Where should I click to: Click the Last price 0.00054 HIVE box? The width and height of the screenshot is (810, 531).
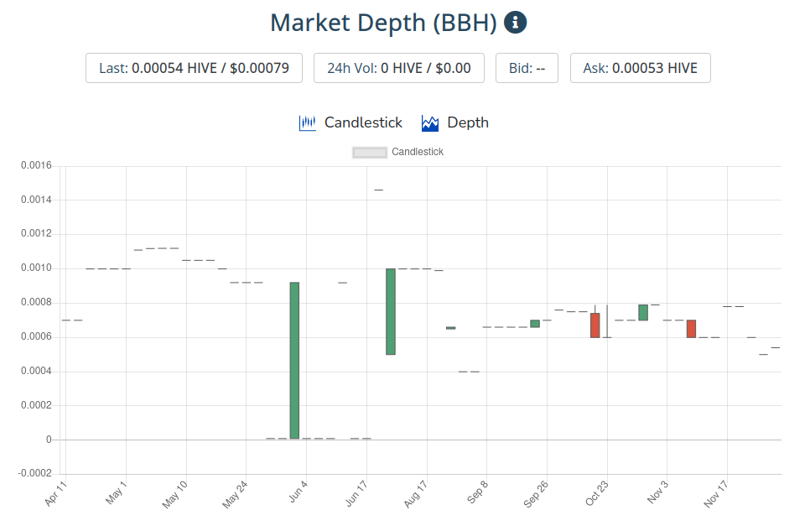point(195,68)
